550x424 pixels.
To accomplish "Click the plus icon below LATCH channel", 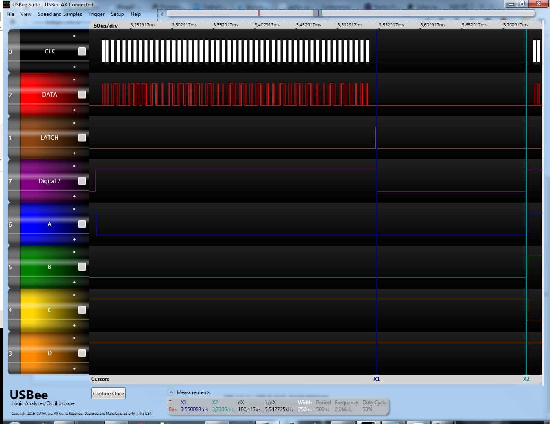I will pos(74,153).
